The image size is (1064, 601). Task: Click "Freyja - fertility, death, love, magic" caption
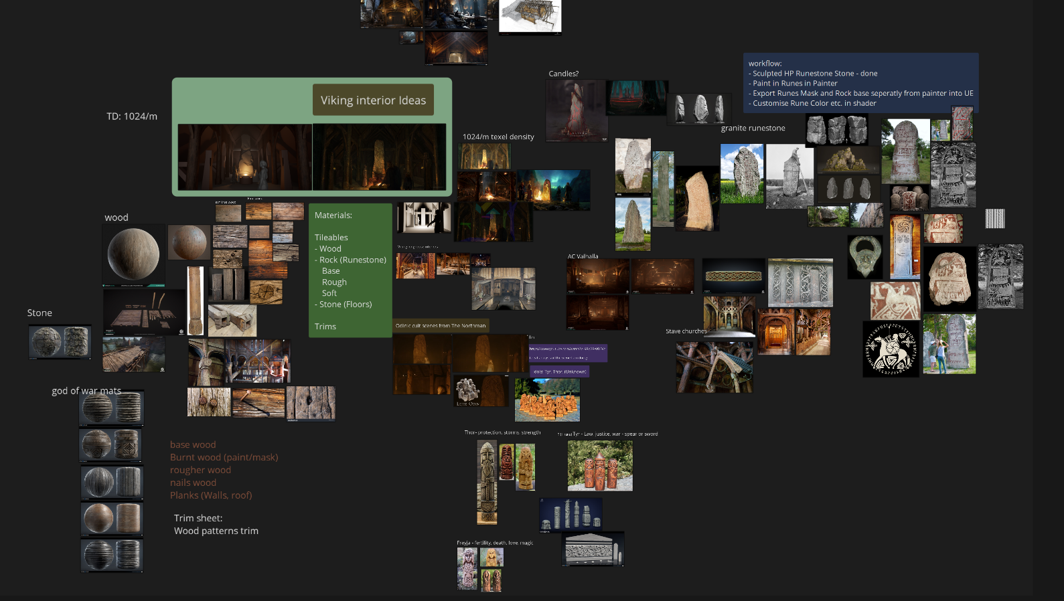pos(495,543)
